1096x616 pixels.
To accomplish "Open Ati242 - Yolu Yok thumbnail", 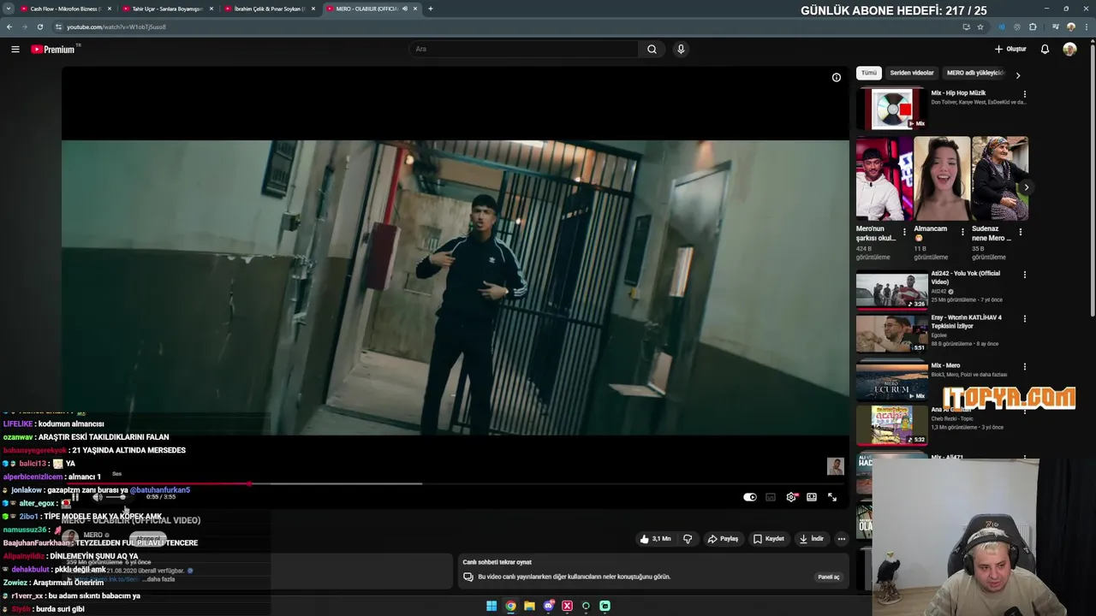I will (x=891, y=290).
